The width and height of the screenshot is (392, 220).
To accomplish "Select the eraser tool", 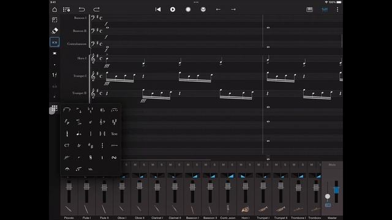I will click(55, 31).
